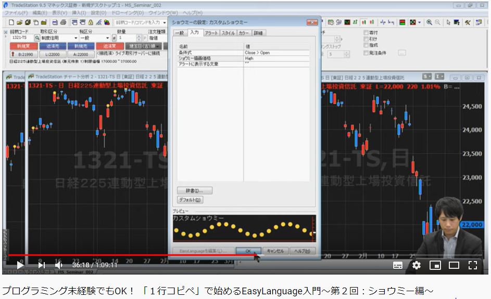Viewport: 491px width, 299px height.
Task: Click the B:21990 bid price button
Action: point(24,54)
